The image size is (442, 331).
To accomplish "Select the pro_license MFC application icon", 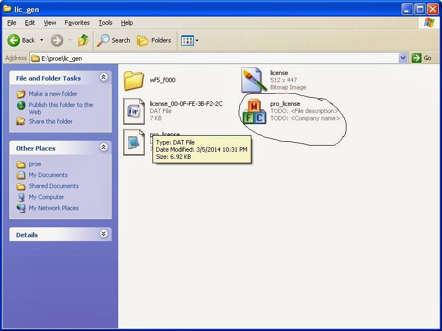I will (x=254, y=111).
